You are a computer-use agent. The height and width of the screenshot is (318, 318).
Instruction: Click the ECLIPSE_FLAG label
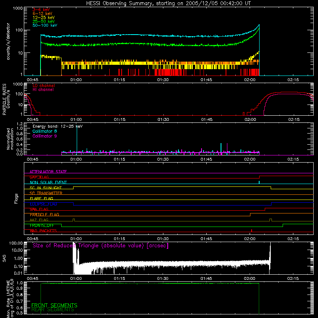click(x=43, y=204)
